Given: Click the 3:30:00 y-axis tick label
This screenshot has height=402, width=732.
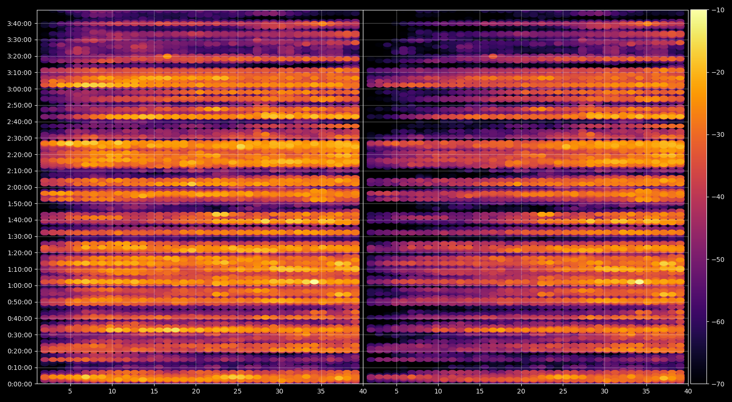Looking at the screenshot, I should point(19,40).
